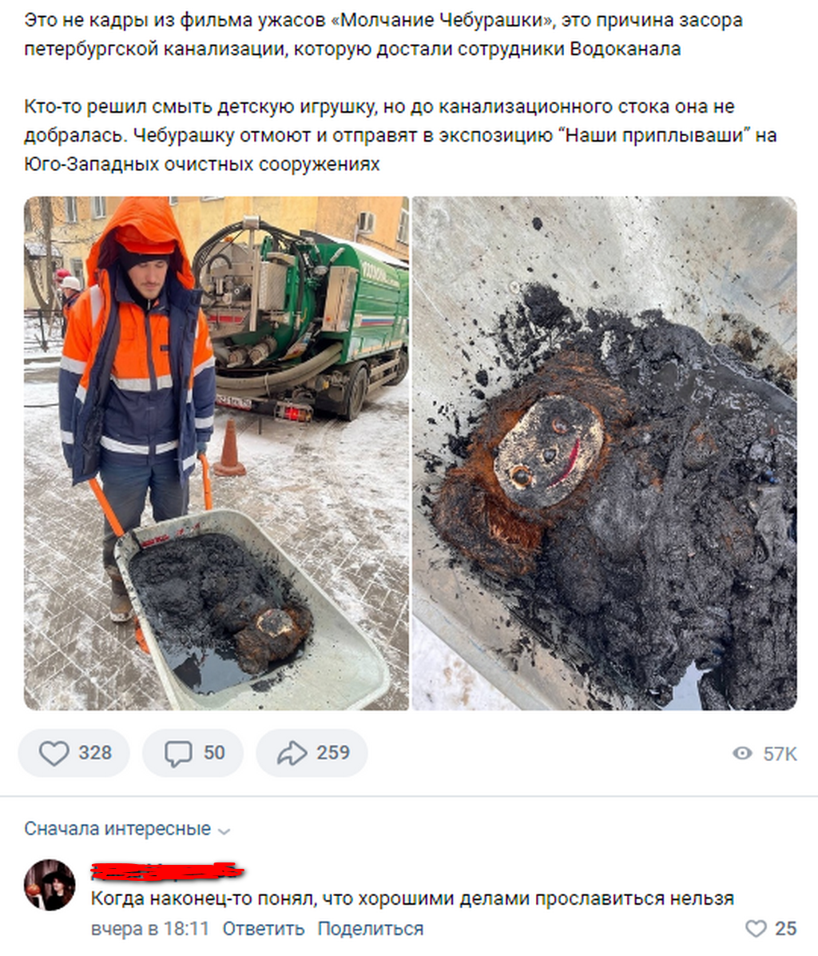
Task: Open the commenter's avatar picture
Action: click(50, 885)
